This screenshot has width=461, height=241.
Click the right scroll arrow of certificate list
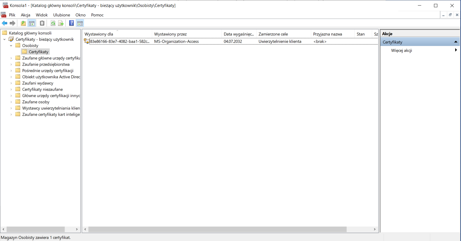point(375,229)
